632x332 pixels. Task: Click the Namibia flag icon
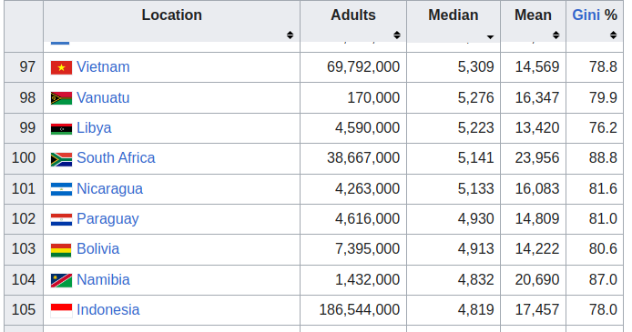[61, 280]
